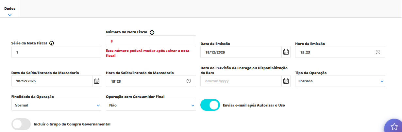Screen dimensions: 402x132
Task: Open calendar for Data de Saída/Entrada da Mercadoria
Action: click(x=97, y=81)
